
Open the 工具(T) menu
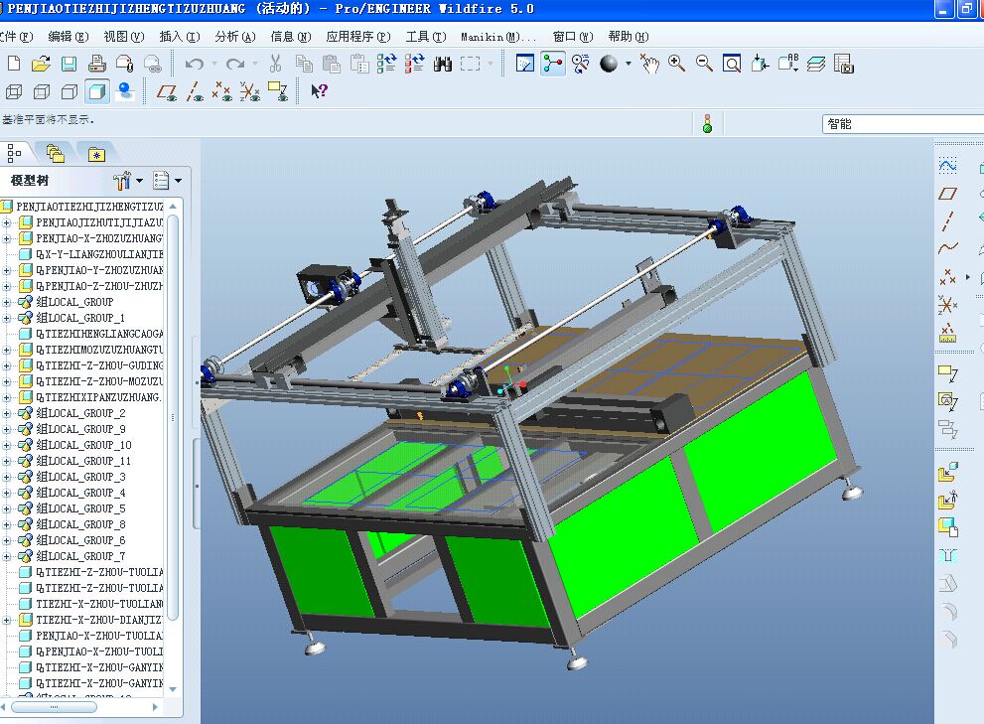(x=426, y=37)
